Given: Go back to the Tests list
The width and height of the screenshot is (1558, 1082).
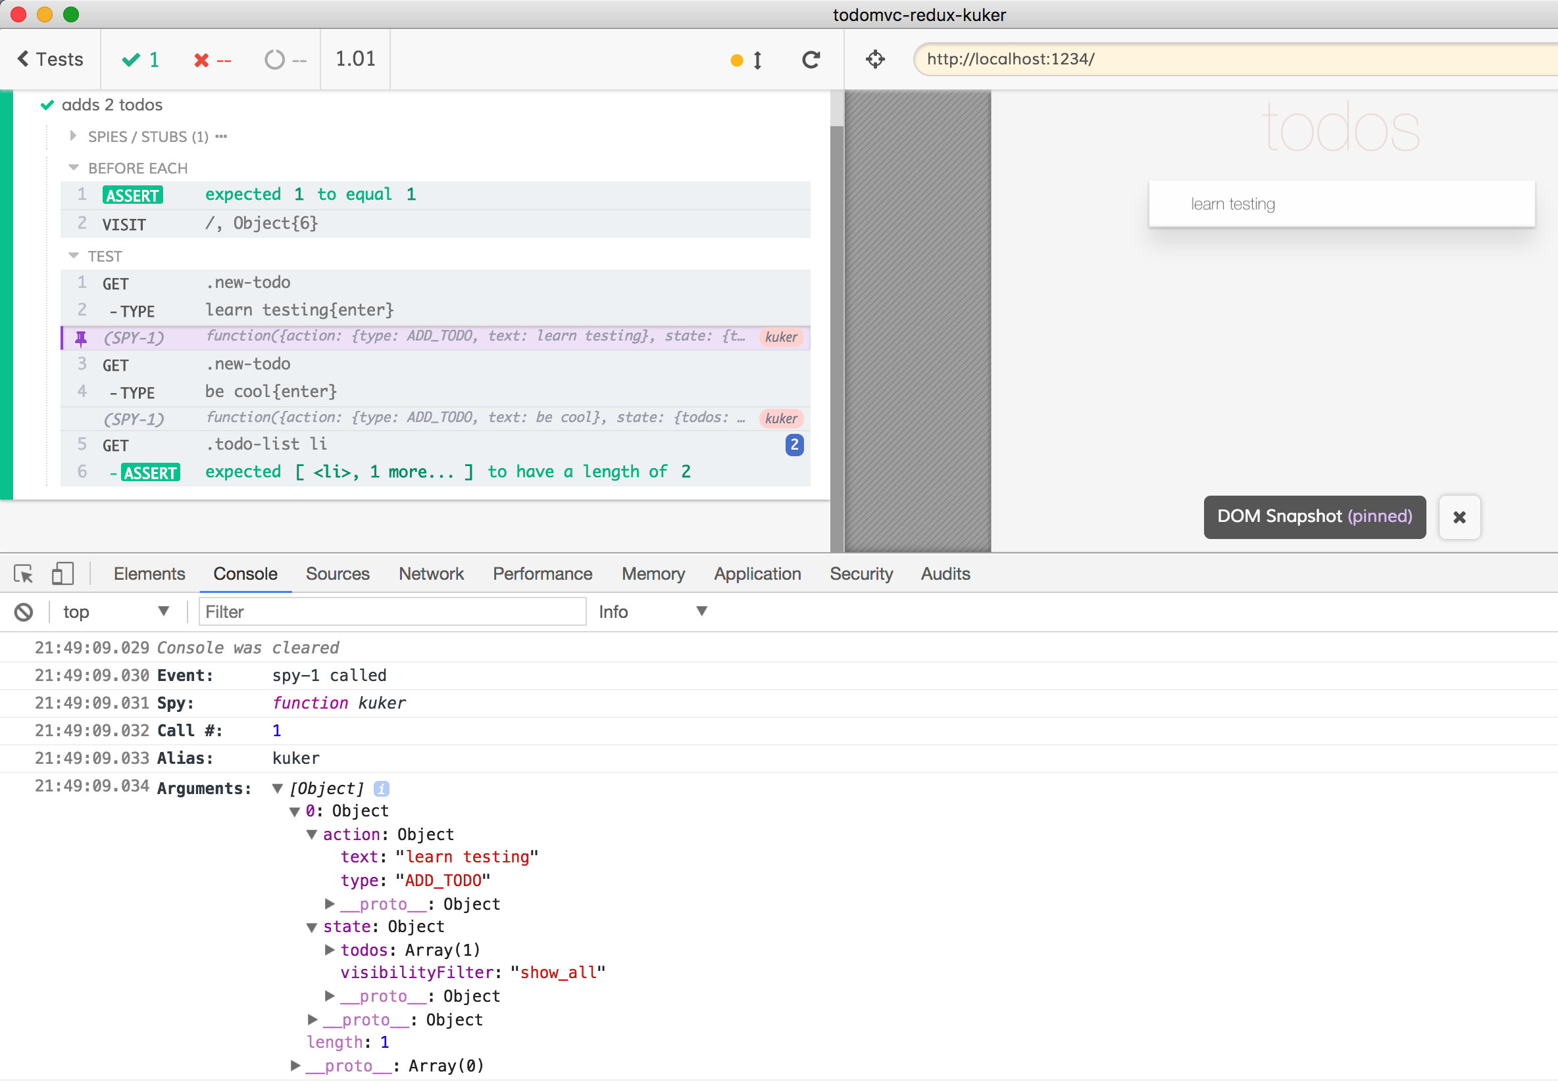Looking at the screenshot, I should [x=50, y=60].
